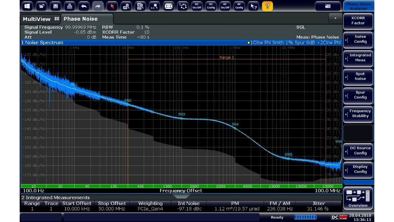Expand the Noise Config submenu
The width and height of the screenshot is (394, 222).
[358, 39]
